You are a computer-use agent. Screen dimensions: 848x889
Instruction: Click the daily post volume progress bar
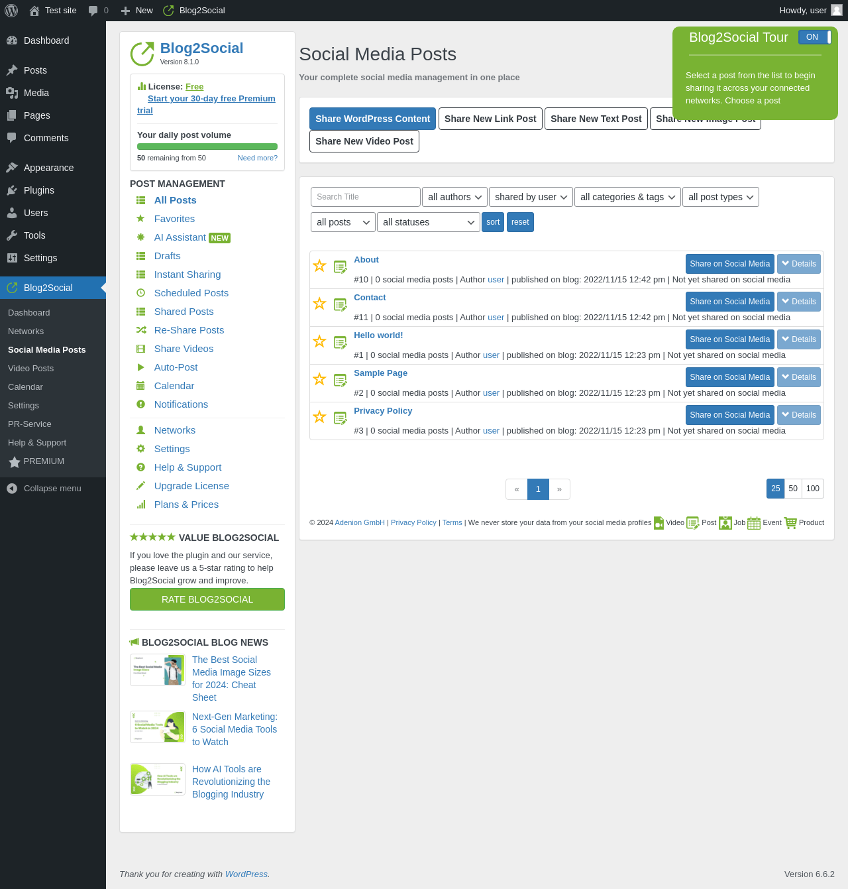[207, 147]
